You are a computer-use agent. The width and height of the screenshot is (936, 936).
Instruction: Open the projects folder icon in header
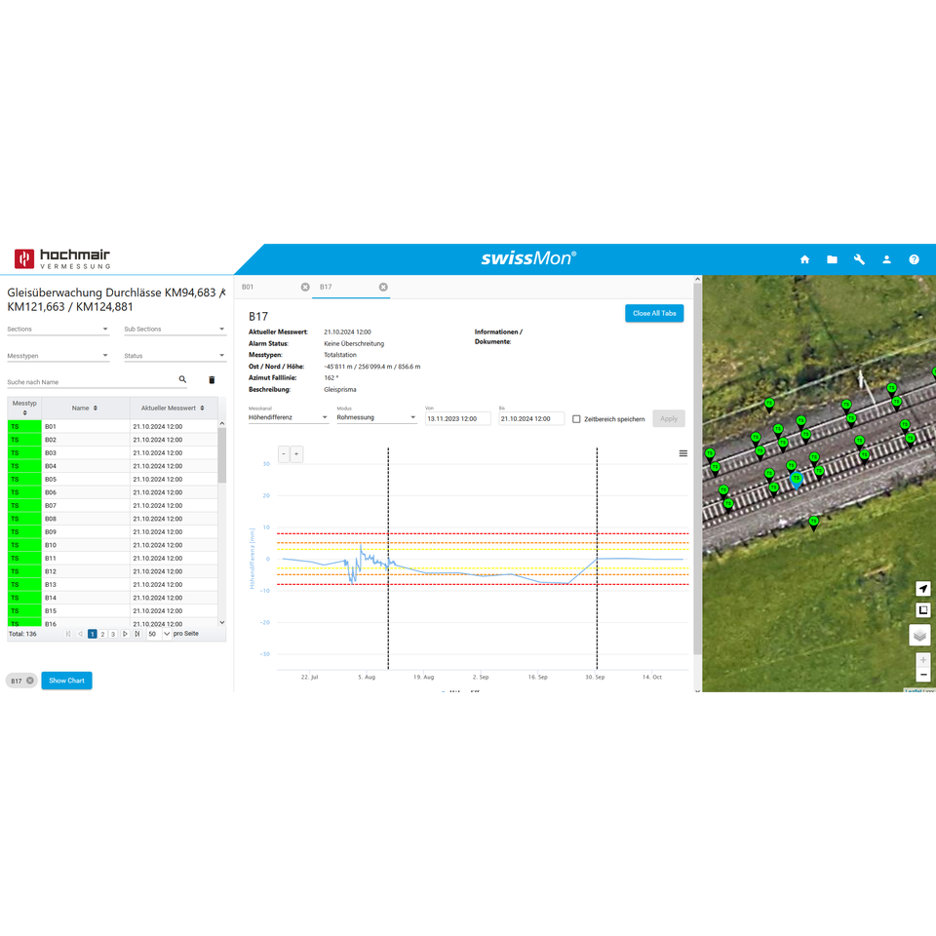click(x=832, y=259)
